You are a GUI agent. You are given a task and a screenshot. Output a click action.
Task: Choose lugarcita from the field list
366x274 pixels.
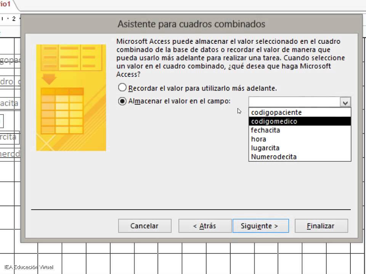pos(300,148)
